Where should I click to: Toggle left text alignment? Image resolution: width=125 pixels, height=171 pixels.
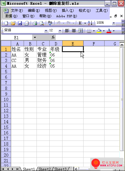click(67, 31)
